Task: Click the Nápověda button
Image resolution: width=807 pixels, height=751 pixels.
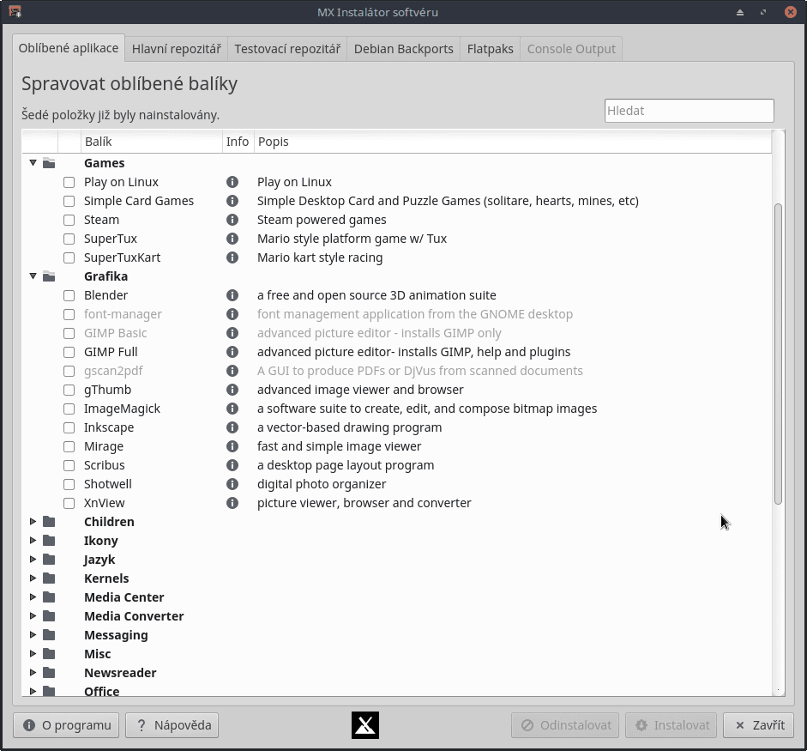Action: point(171,724)
